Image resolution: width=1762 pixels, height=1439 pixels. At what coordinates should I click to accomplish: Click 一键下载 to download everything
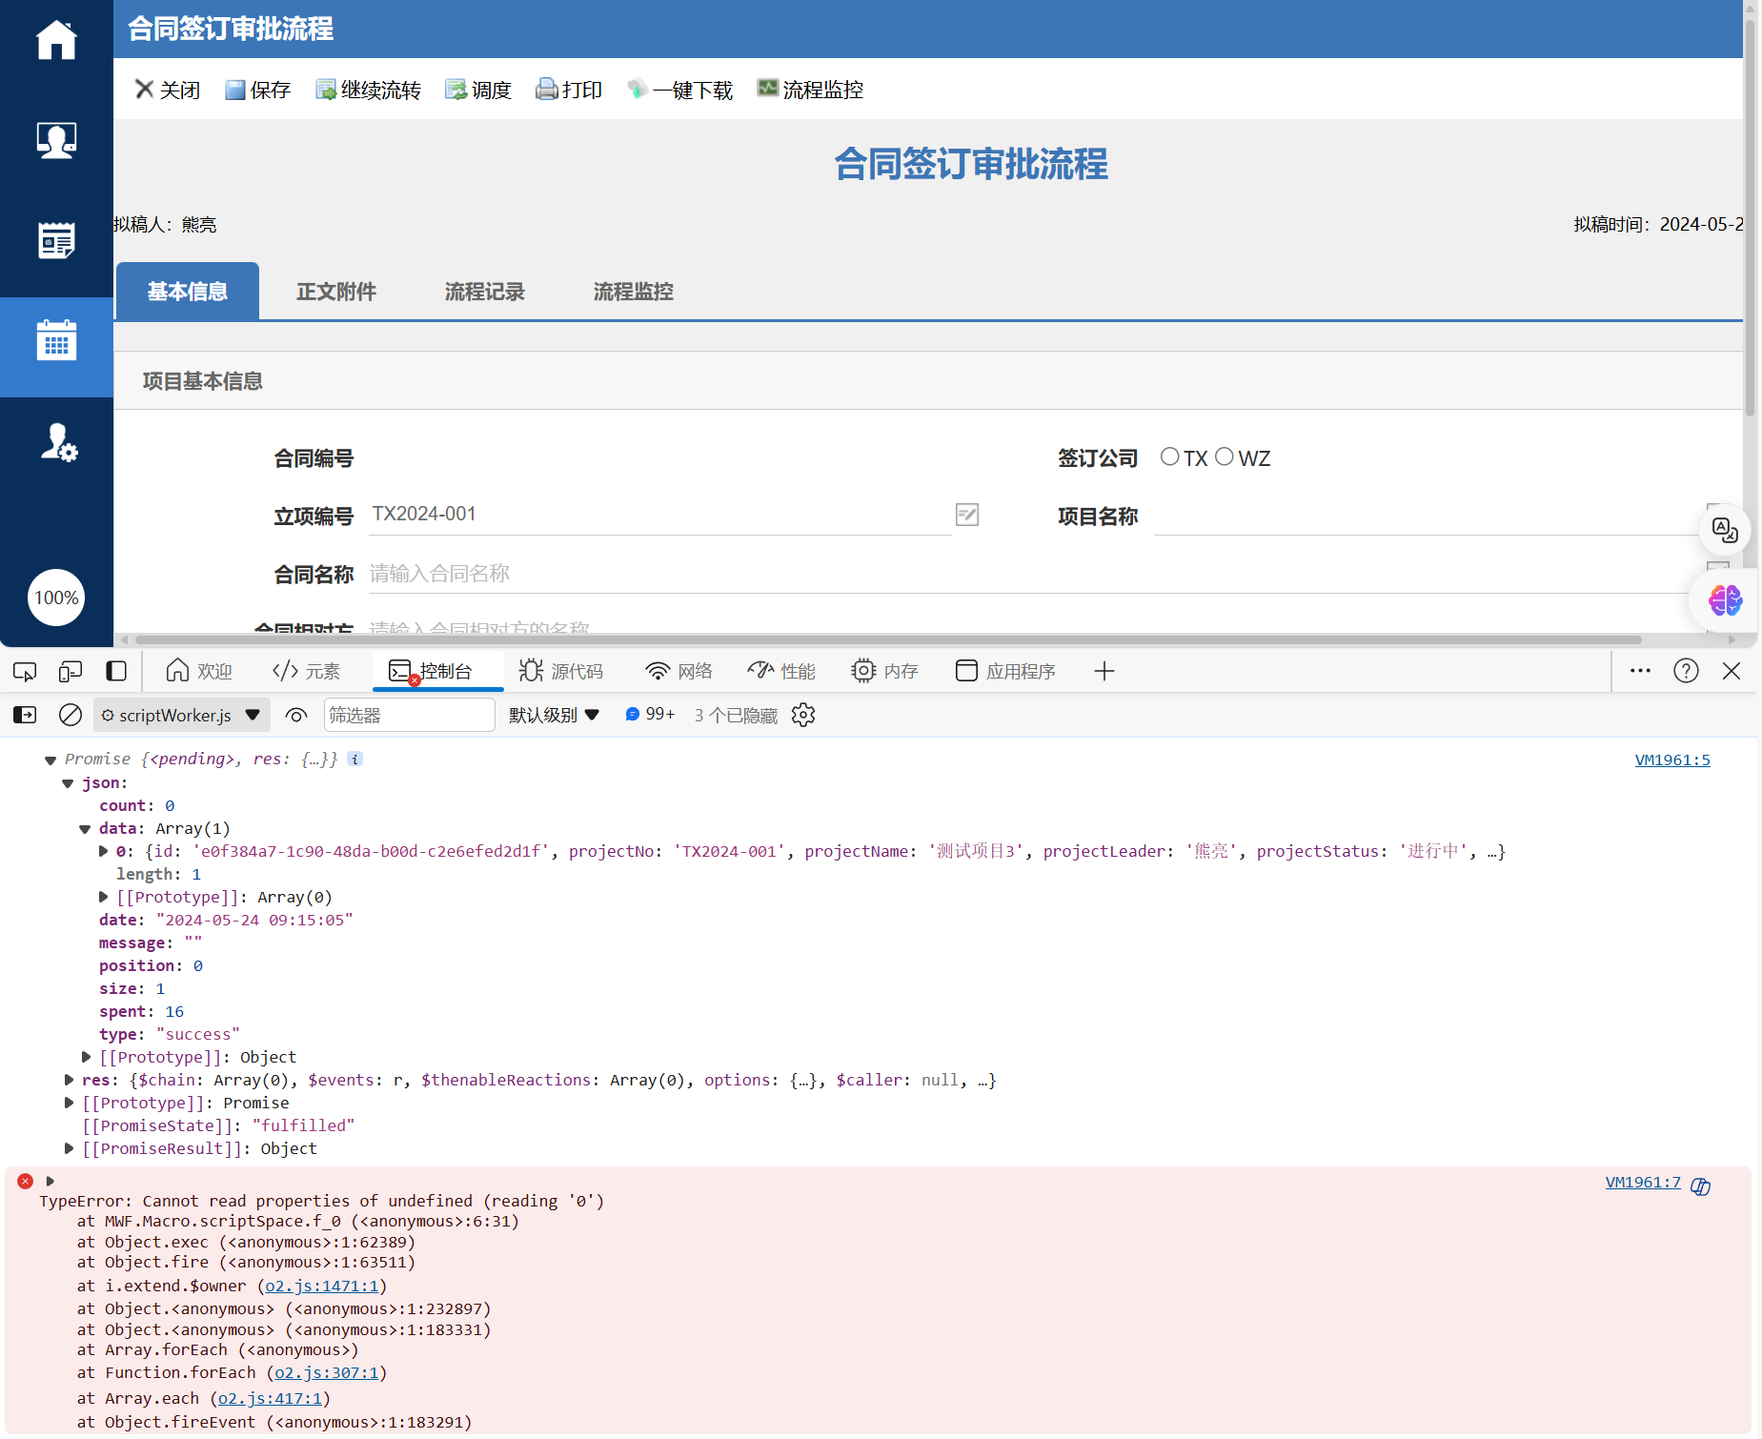coord(679,90)
